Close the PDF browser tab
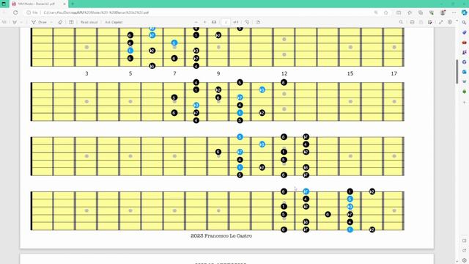The image size is (469, 264). point(64,4)
